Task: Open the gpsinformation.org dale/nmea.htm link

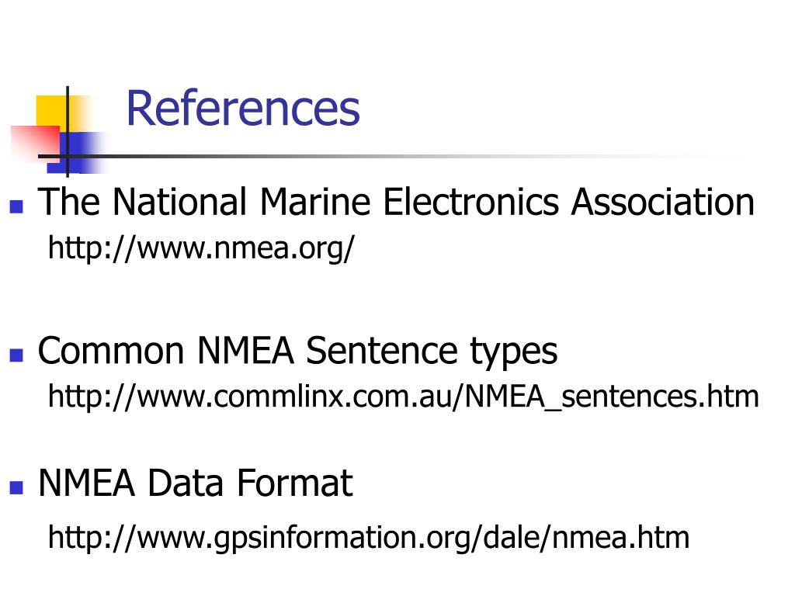Action: pyautogui.click(x=368, y=537)
